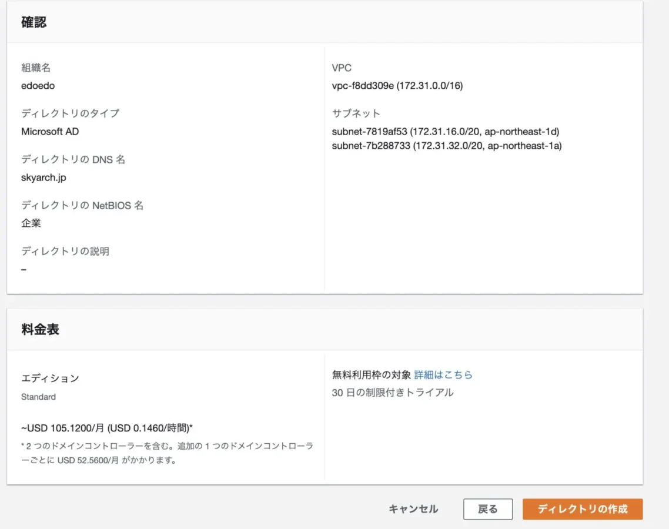Click the Microsoft AD directory type value
669x529 pixels.
click(x=50, y=132)
